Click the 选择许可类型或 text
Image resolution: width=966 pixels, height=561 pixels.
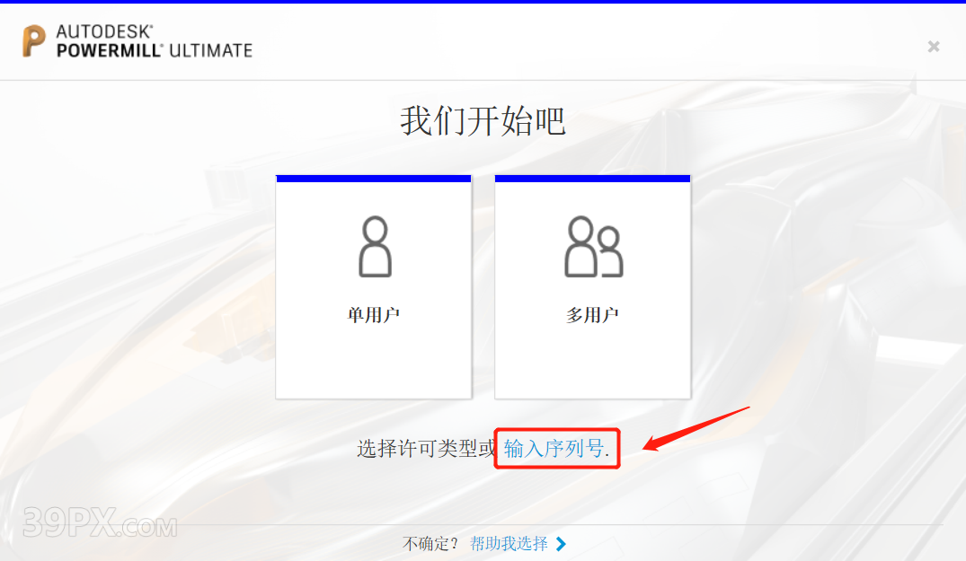point(426,449)
